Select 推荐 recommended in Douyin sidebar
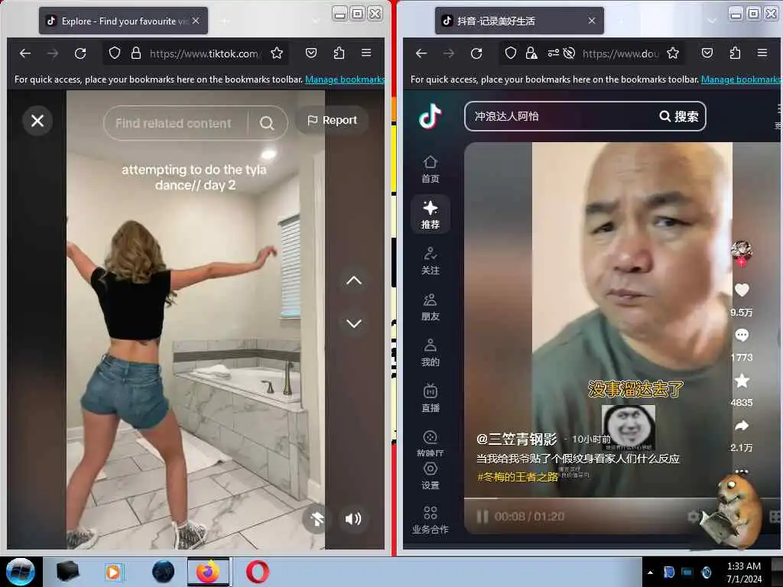This screenshot has height=587, width=783. (430, 215)
